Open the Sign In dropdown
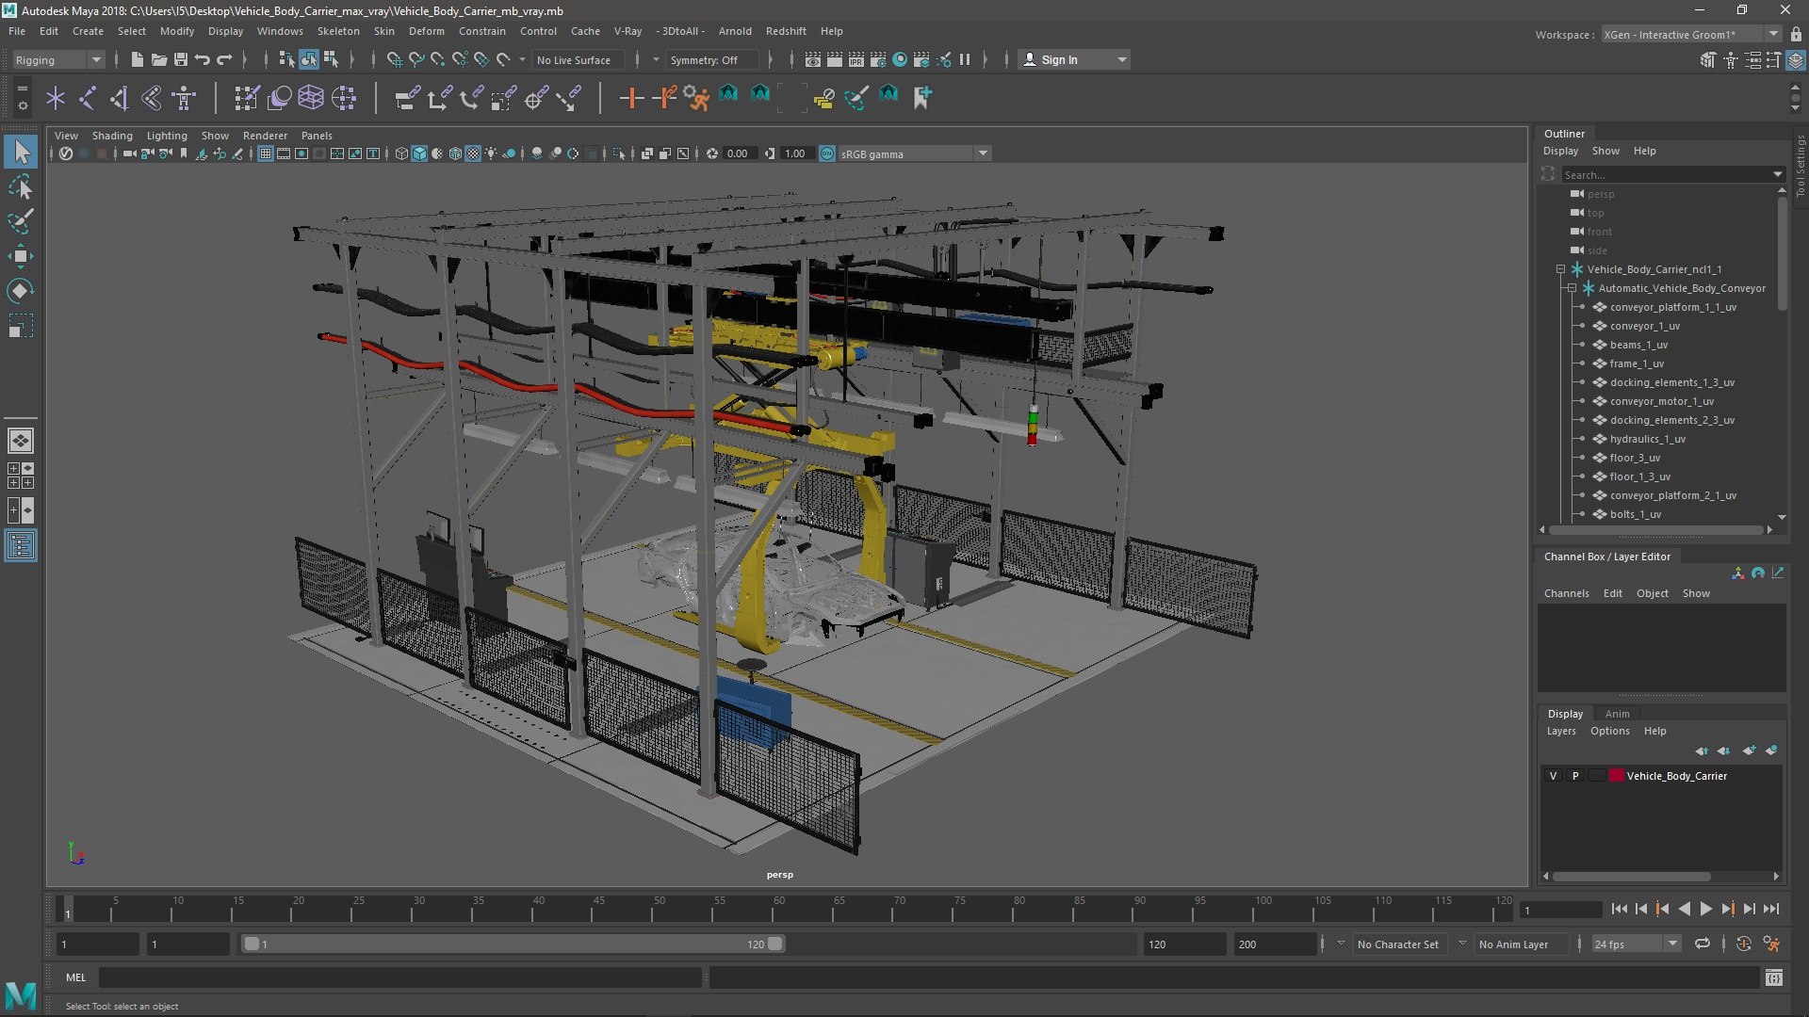 [x=1074, y=59]
